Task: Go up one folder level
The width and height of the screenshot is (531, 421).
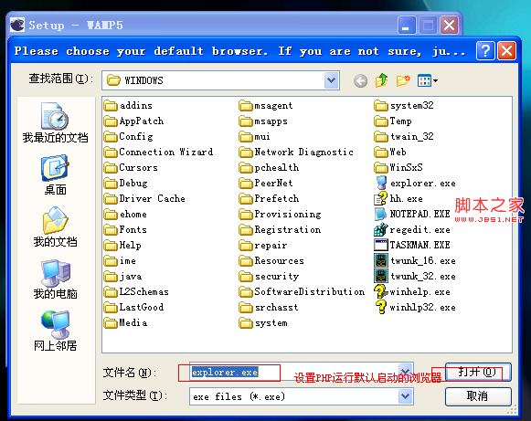Action: tap(382, 80)
